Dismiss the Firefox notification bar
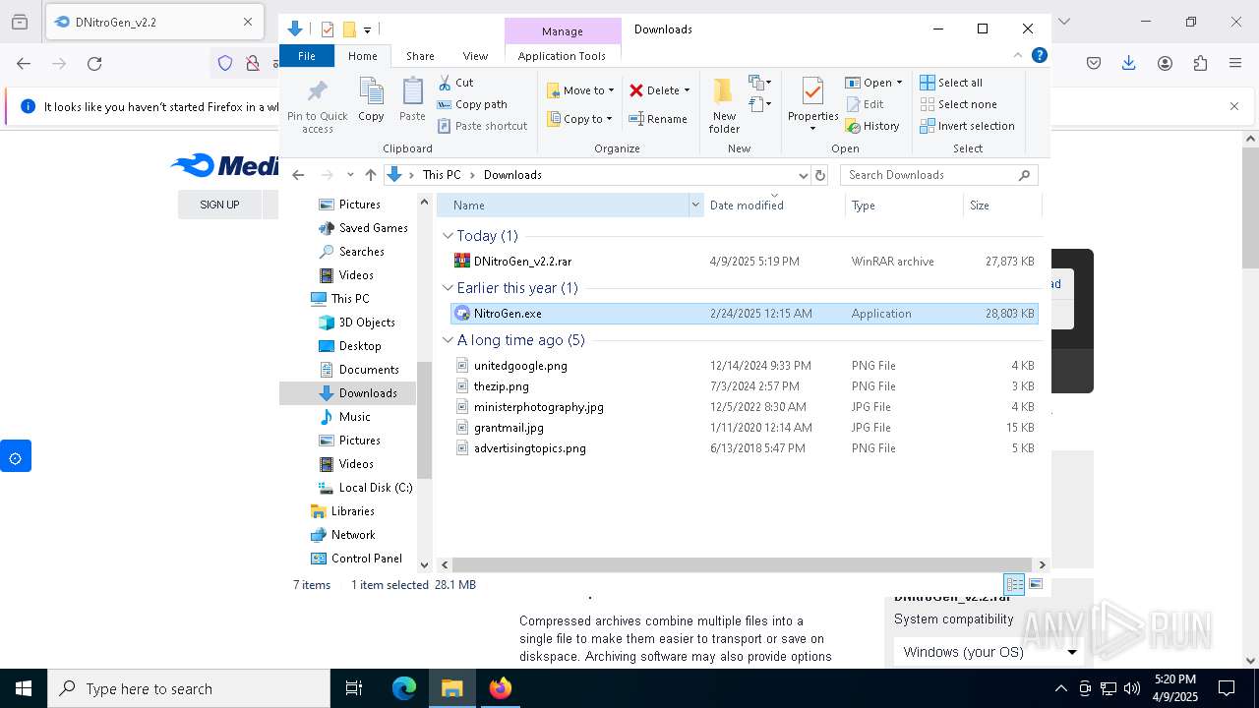Viewport: 1259px width, 708px height. point(1234,106)
